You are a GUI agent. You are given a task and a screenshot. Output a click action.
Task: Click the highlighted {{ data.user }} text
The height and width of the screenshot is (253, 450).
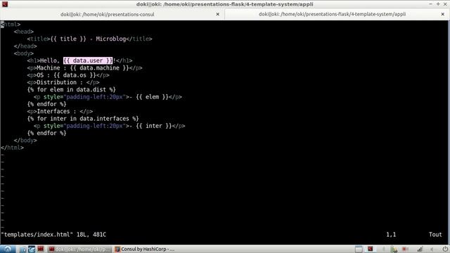88,60
